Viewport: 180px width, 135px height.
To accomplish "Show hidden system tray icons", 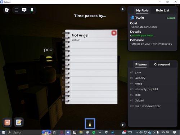I will (137, 132).
